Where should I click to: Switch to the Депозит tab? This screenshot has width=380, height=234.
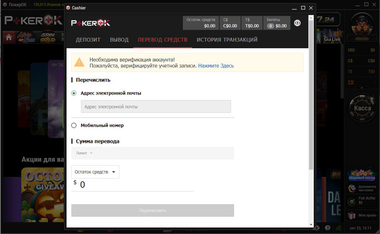(x=88, y=40)
